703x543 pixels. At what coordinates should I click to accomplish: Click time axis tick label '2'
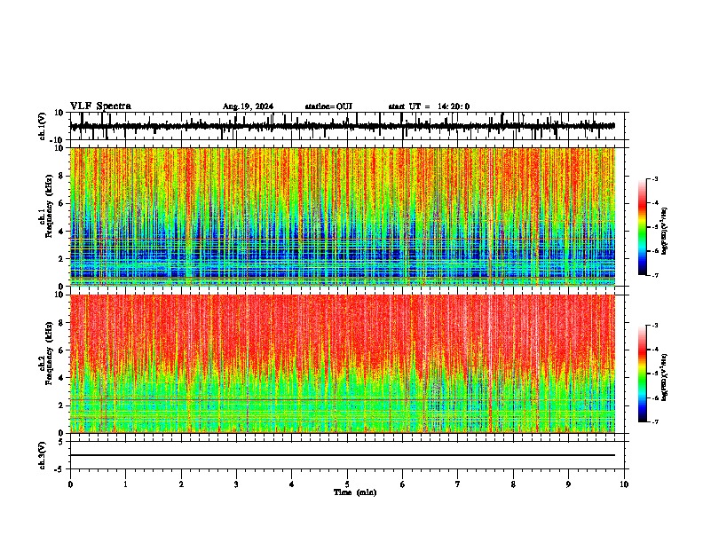181,484
